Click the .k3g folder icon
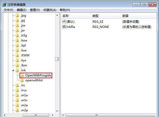Image resolution: width=159 pixels, height=117 pixels. coord(17,36)
